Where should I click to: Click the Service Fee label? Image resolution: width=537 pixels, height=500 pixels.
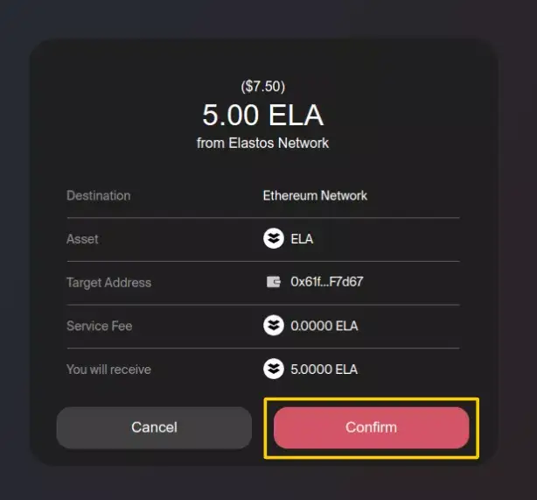click(98, 326)
